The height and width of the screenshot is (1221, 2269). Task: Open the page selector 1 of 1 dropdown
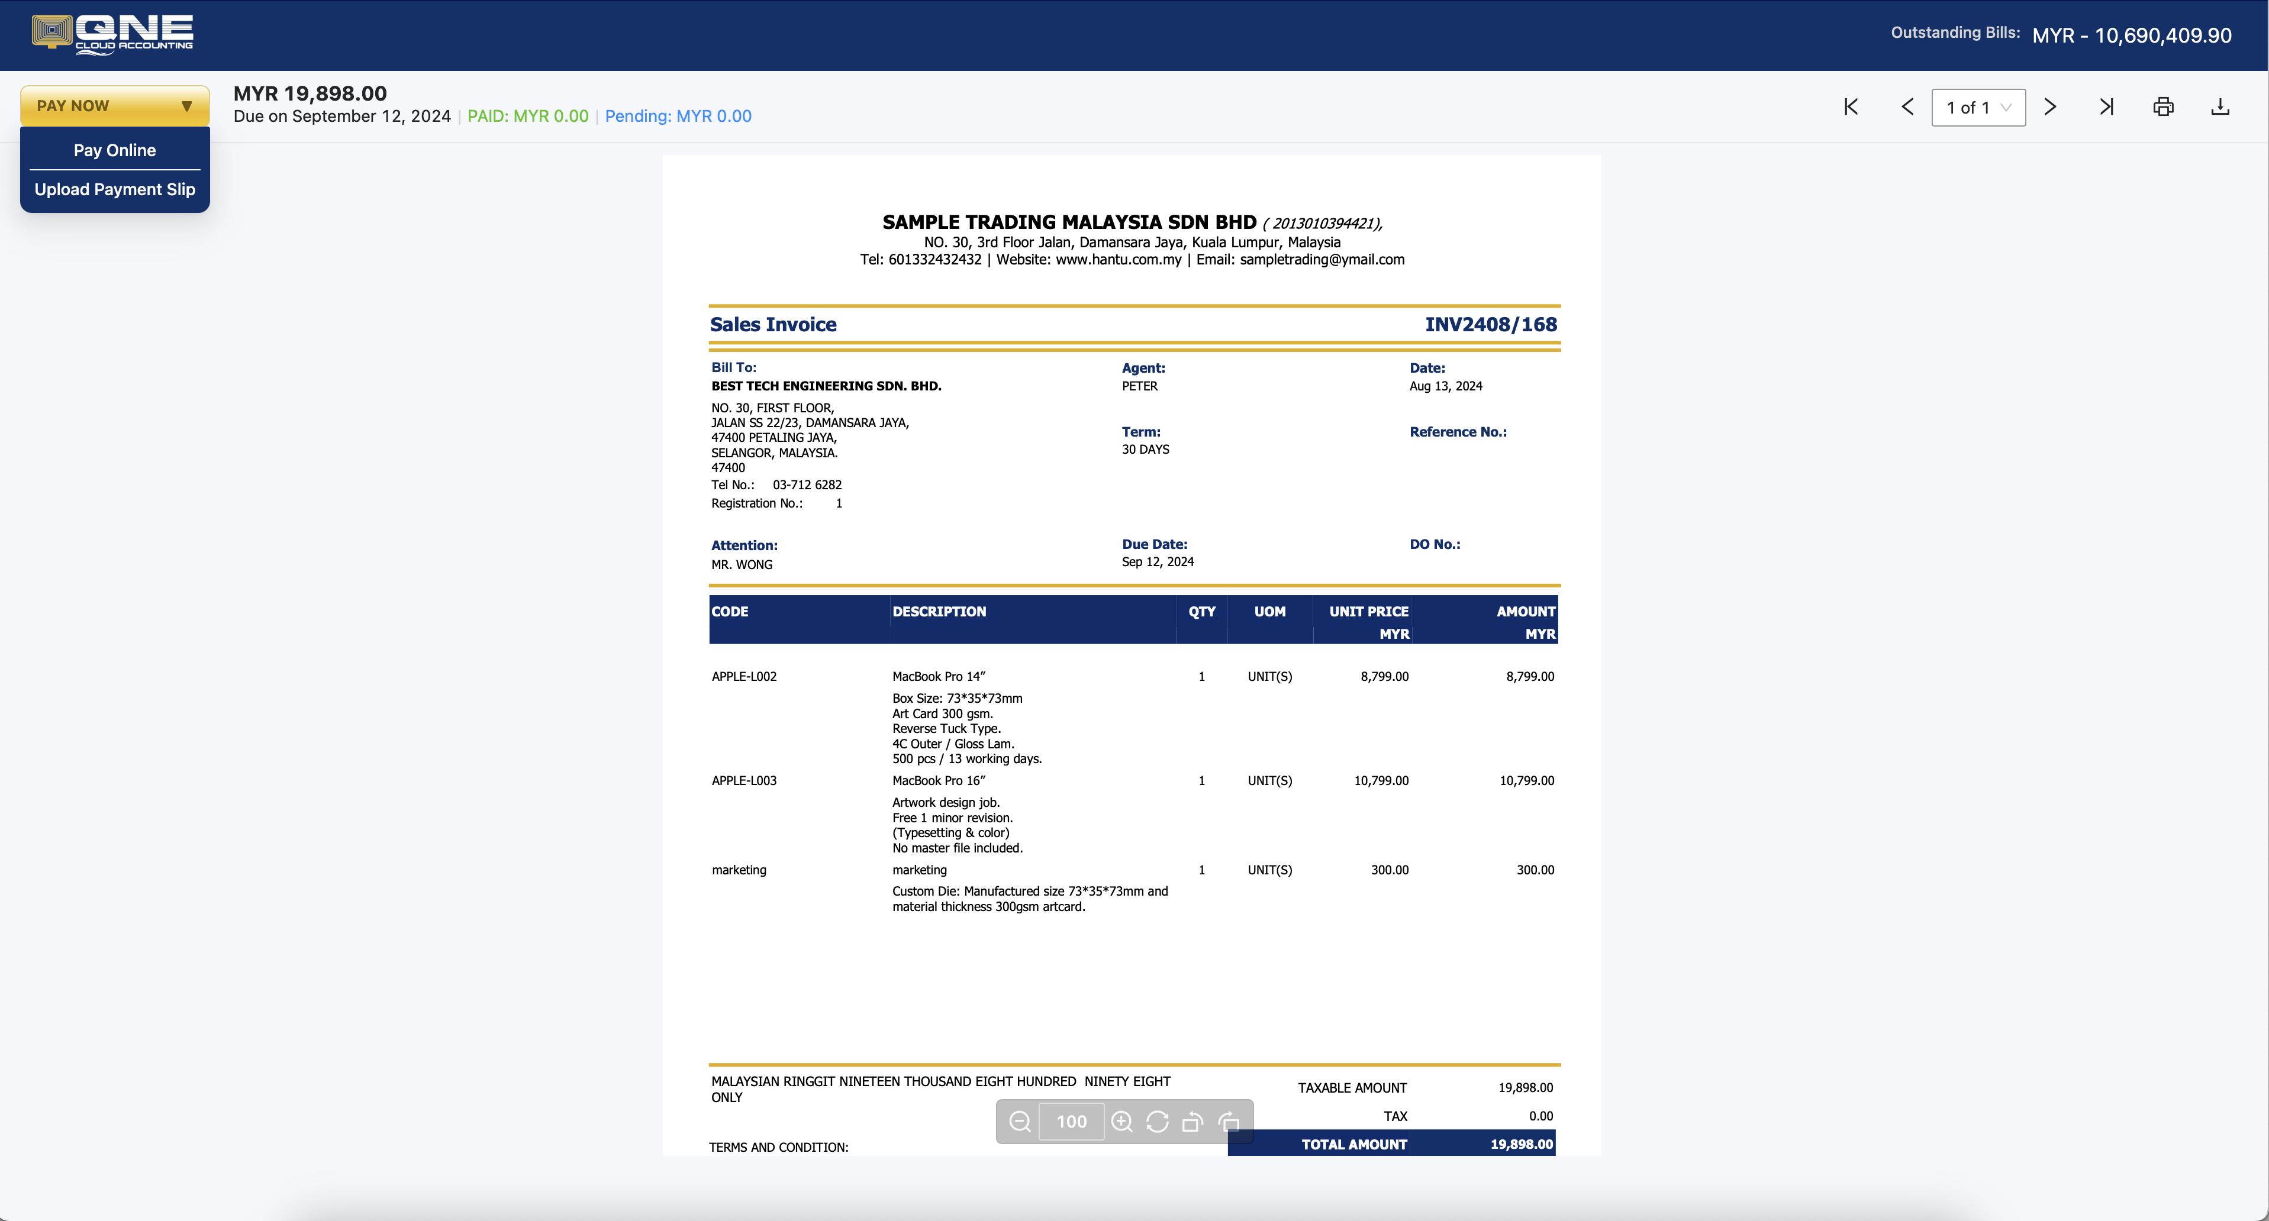pos(1978,108)
